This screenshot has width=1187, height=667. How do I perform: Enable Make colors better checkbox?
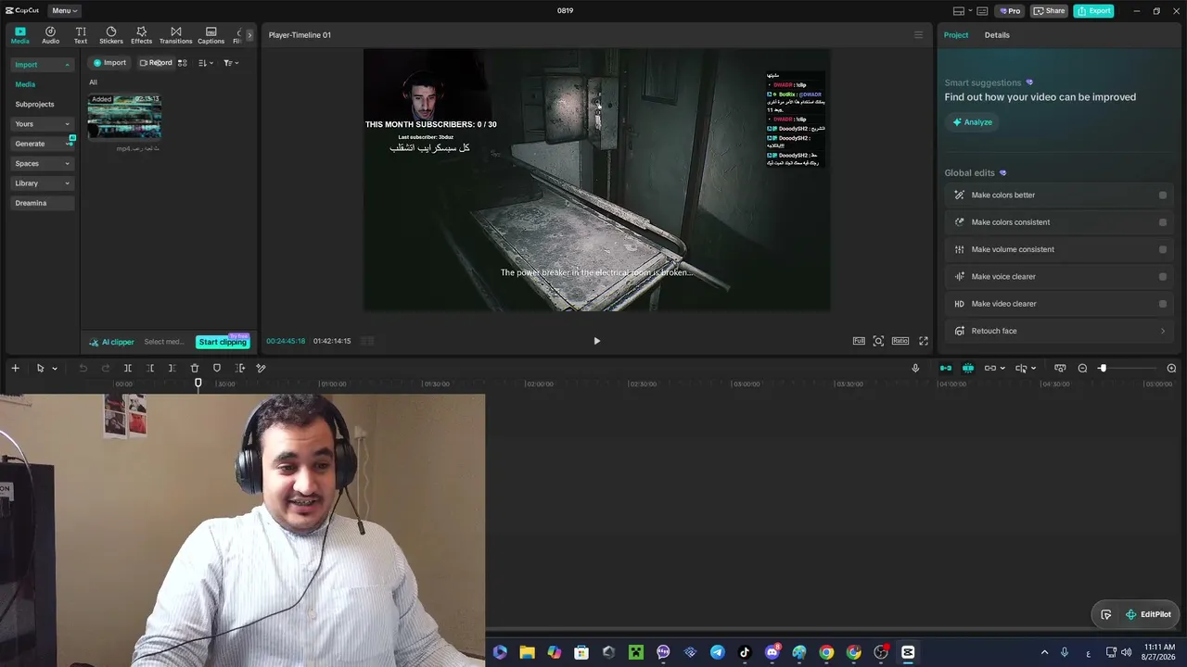[x=1163, y=195]
